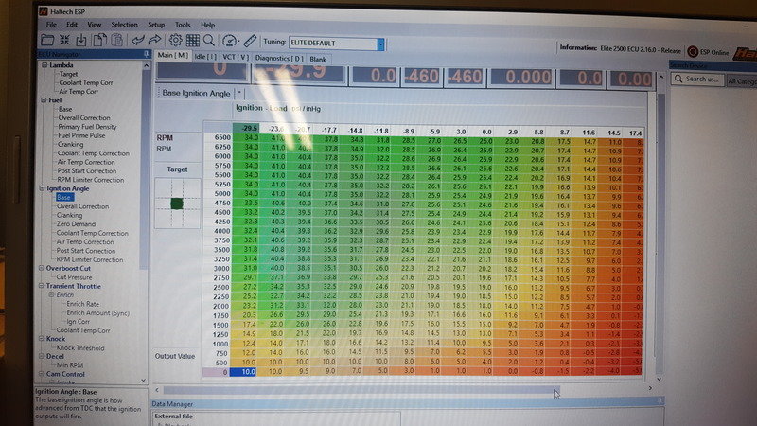Click the ruler toolbar icon

[250, 41]
